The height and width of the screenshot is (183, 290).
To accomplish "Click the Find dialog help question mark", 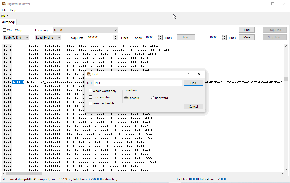I will [188, 74].
